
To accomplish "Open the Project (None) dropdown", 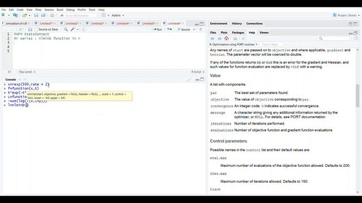I will [346, 15].
